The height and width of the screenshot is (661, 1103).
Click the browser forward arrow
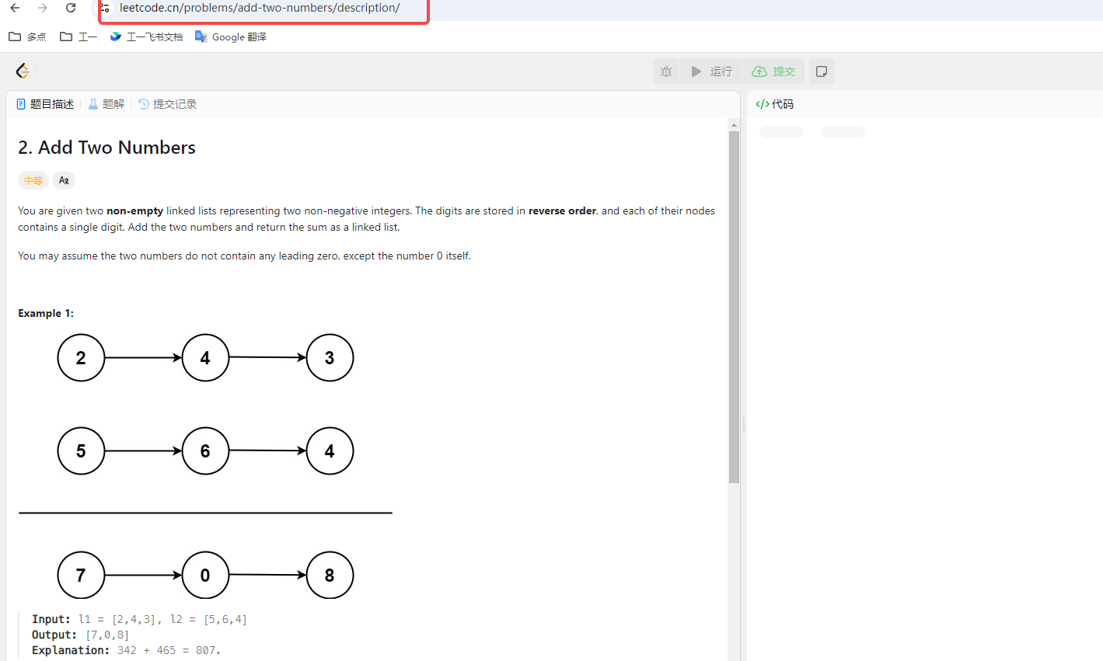click(x=43, y=8)
